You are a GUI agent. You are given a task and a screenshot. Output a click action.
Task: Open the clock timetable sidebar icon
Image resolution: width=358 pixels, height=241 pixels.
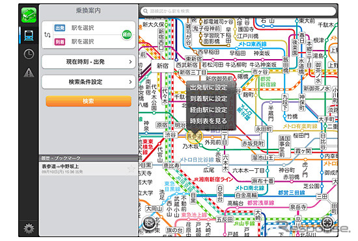pyautogui.click(x=29, y=54)
